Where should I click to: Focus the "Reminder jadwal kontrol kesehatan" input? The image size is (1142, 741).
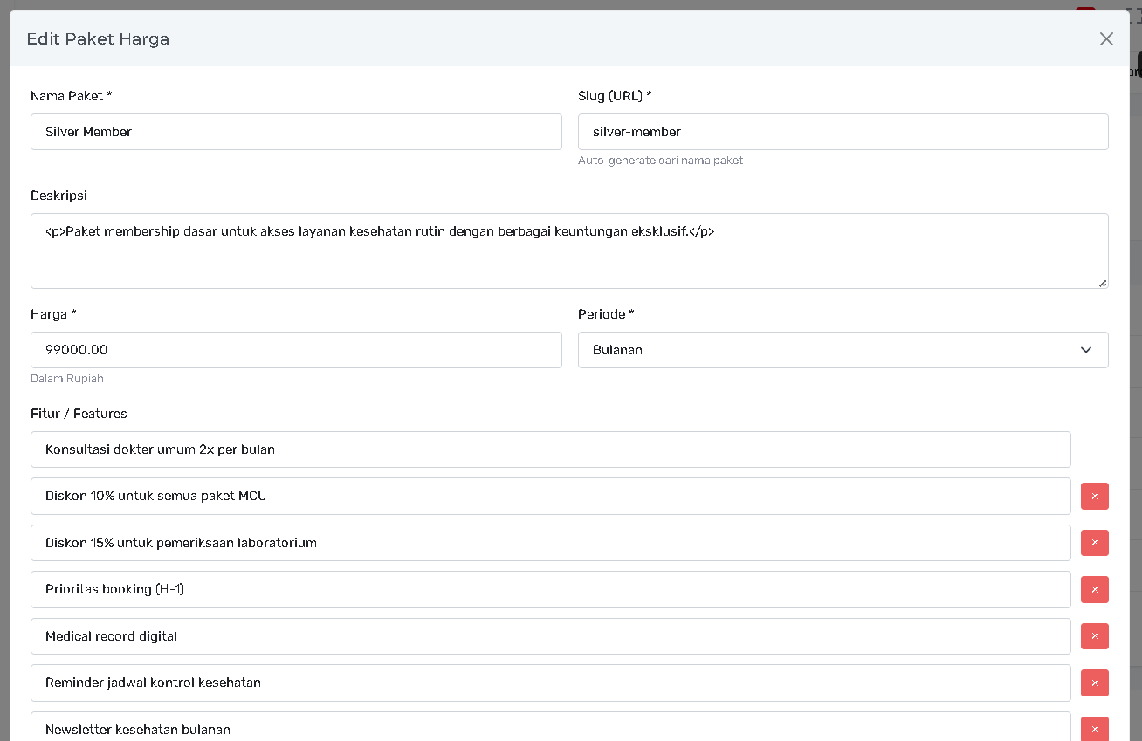pyautogui.click(x=550, y=683)
